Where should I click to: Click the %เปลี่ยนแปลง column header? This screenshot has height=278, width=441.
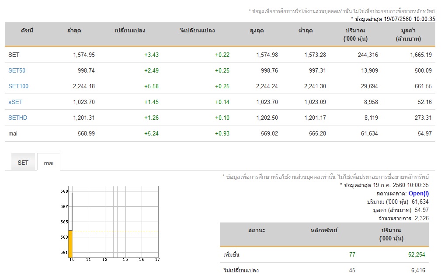pyautogui.click(x=197, y=31)
